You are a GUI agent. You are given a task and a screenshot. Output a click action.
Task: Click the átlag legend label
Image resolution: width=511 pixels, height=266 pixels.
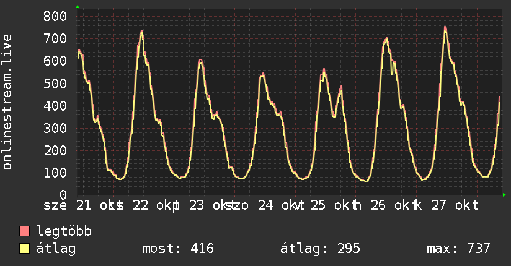pyautogui.click(x=56, y=249)
